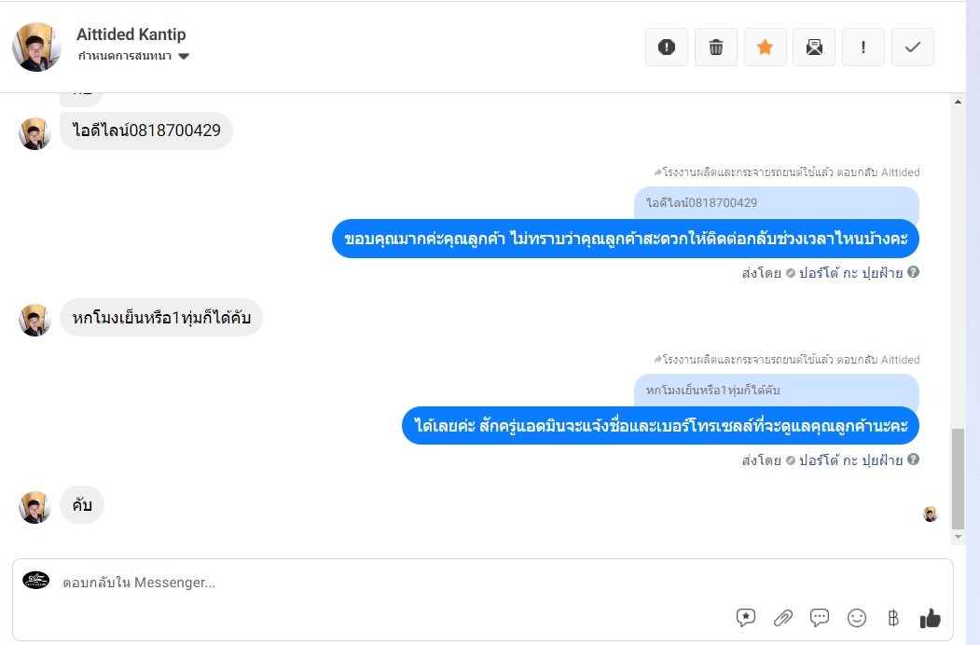
Task: Insert a saved reply icon
Action: (746, 618)
